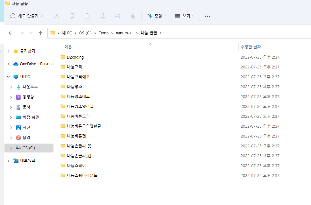Viewport: 311px width, 205px height.
Task: Select the 나눔고딕에코 folder name
Action: (78, 76)
